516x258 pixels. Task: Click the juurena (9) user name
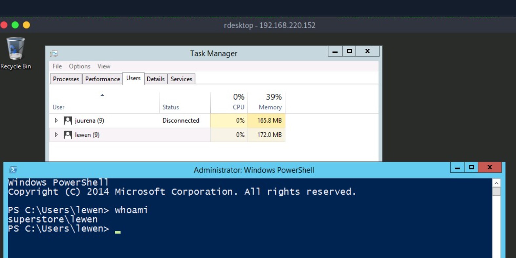(x=89, y=121)
